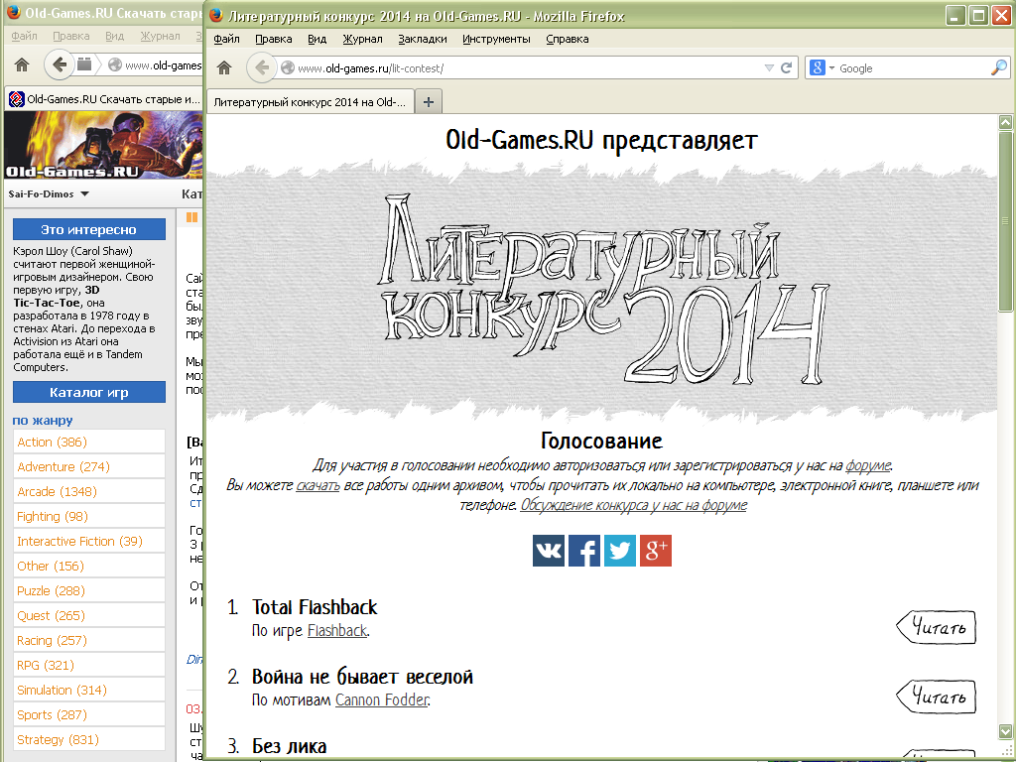Open the Файл menu in front window
This screenshot has height=762, width=1016.
point(227,39)
